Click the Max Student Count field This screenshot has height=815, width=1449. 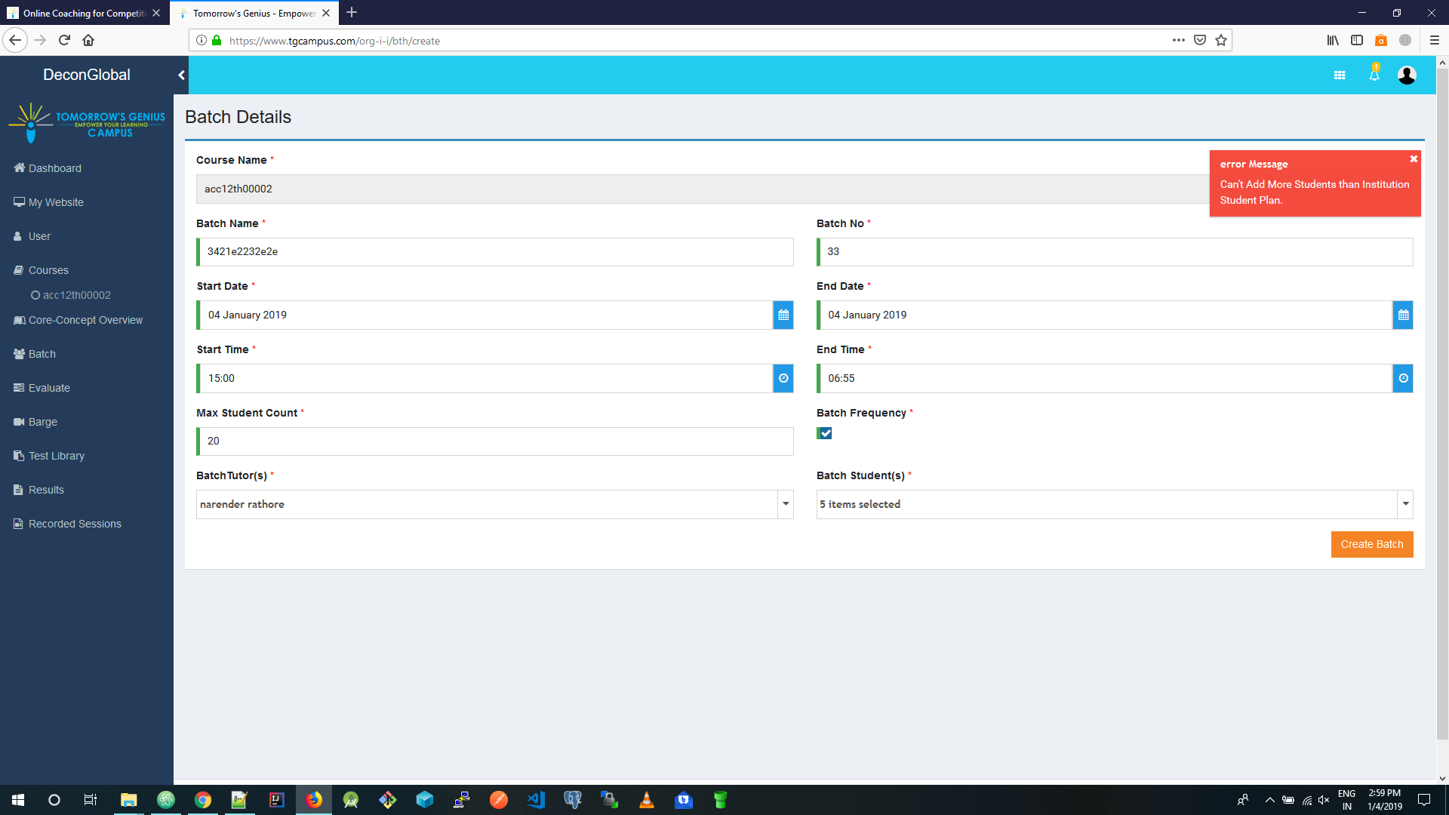coord(494,441)
